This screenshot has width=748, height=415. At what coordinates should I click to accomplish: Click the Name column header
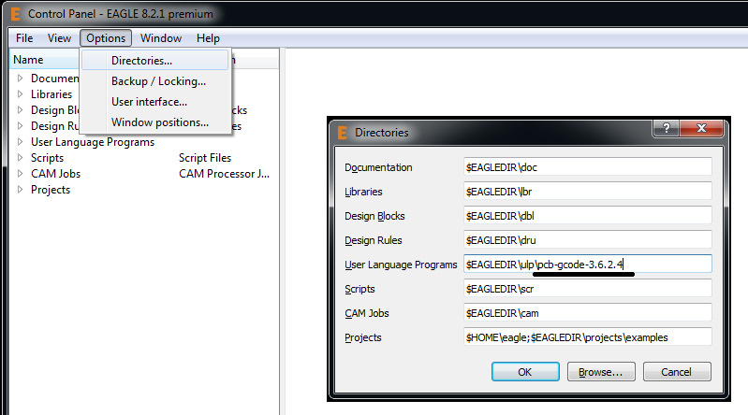(45, 60)
